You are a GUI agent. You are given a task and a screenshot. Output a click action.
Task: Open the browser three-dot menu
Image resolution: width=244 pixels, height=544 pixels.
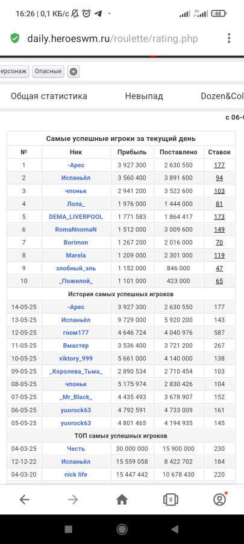(x=229, y=38)
